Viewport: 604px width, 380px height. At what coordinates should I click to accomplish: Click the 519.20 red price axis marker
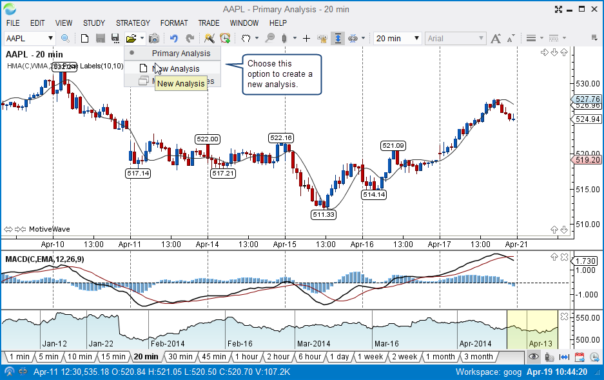pyautogui.click(x=587, y=160)
